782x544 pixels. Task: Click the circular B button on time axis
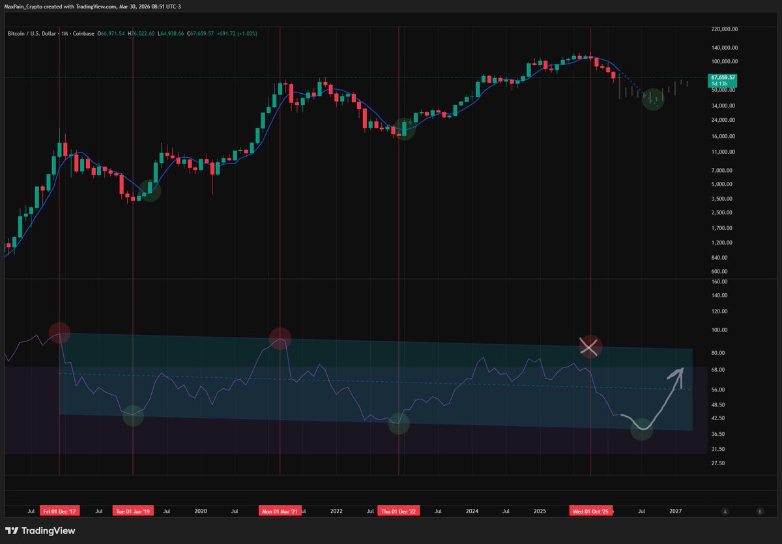pos(760,511)
